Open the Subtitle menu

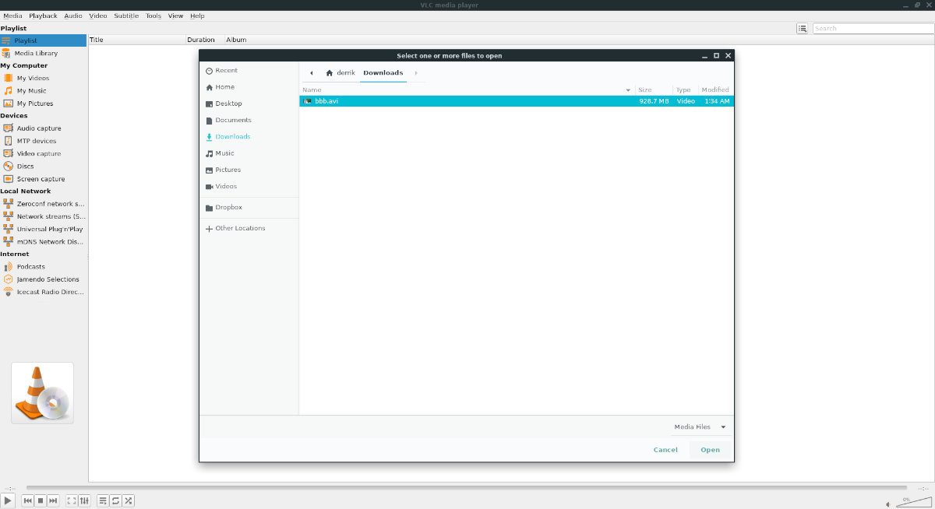point(125,16)
